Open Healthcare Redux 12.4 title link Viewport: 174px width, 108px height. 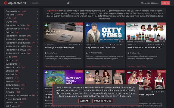(144, 48)
